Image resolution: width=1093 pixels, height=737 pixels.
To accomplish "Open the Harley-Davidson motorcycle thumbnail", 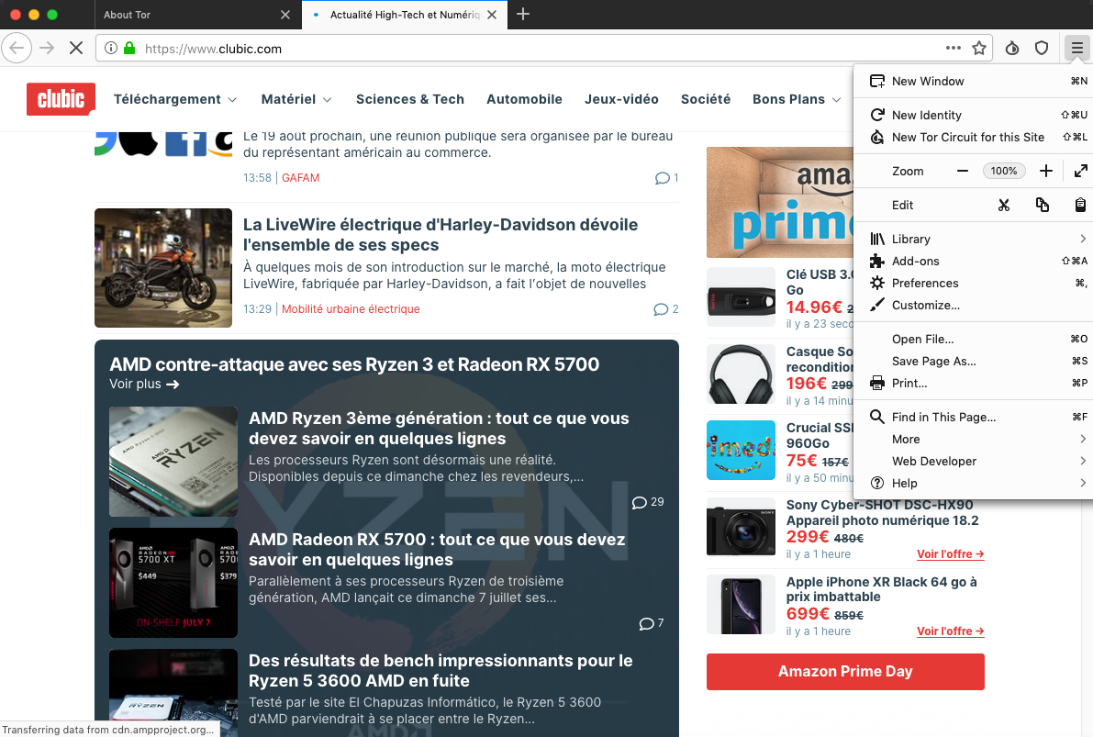I will [163, 268].
